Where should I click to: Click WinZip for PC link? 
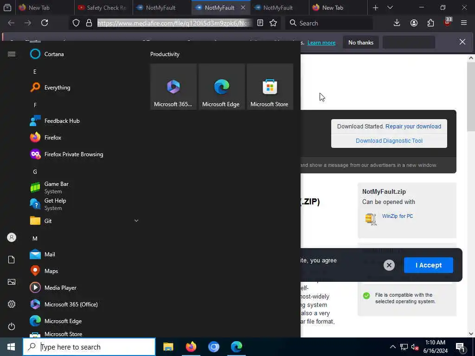coord(398,216)
